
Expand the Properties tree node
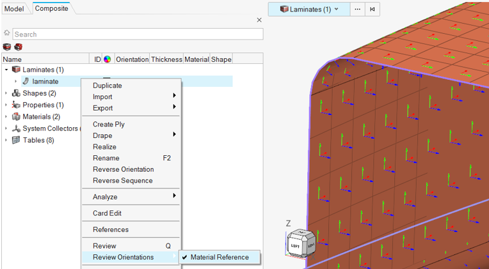(6, 105)
